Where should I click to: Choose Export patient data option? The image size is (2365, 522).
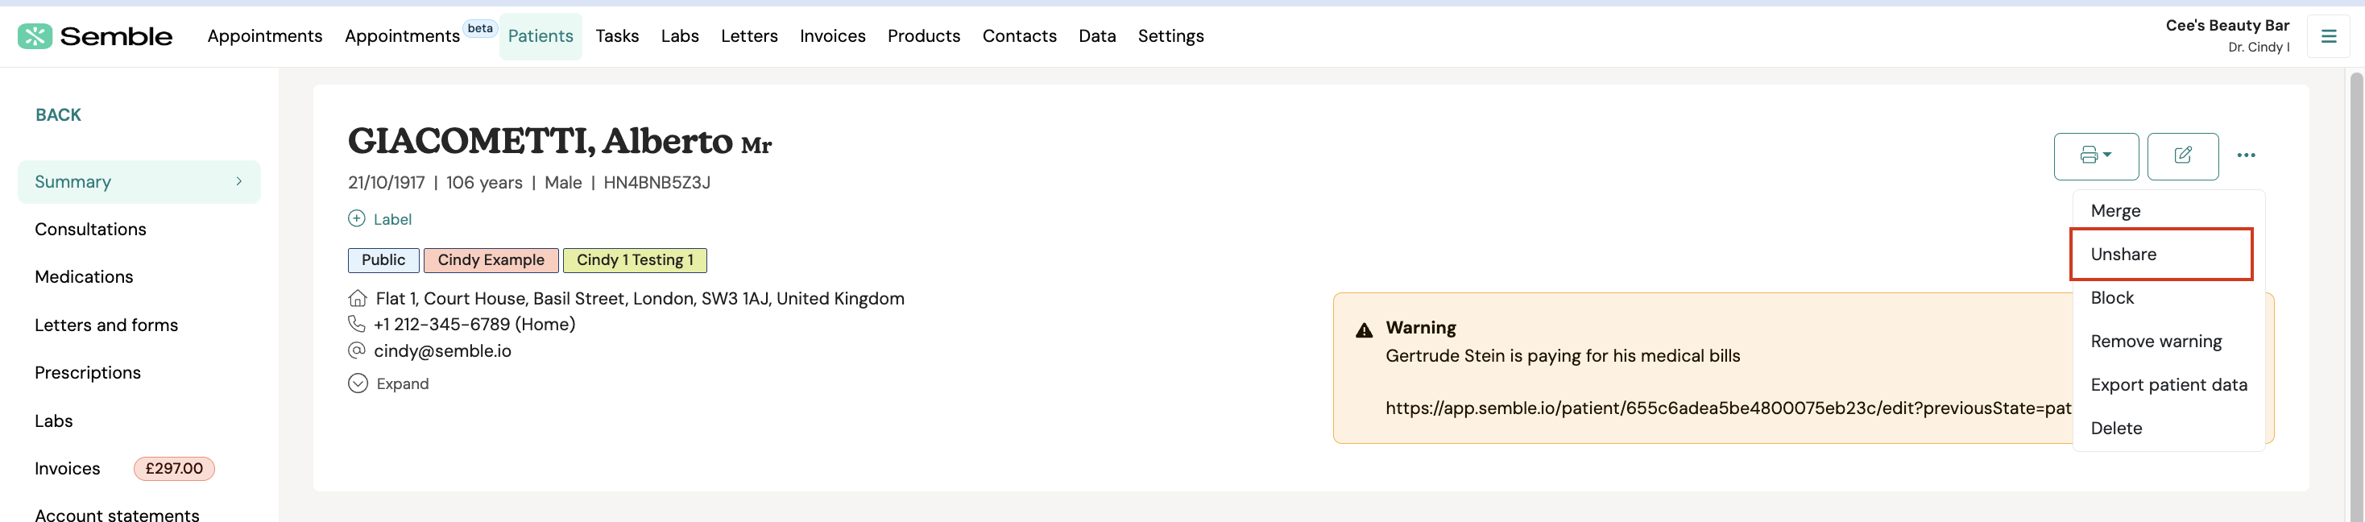tap(2168, 385)
